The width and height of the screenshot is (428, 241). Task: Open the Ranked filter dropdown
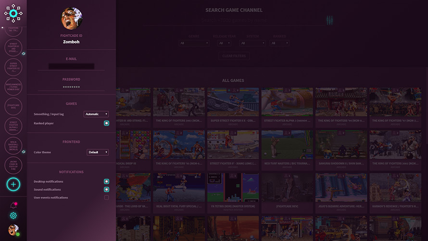(x=279, y=43)
